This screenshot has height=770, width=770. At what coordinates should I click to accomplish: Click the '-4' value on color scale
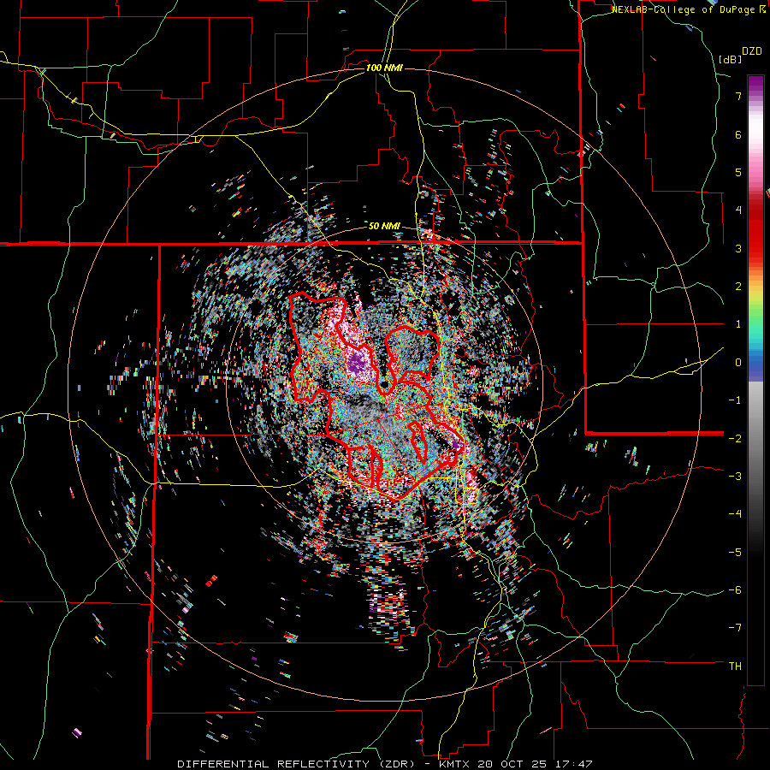click(x=735, y=514)
